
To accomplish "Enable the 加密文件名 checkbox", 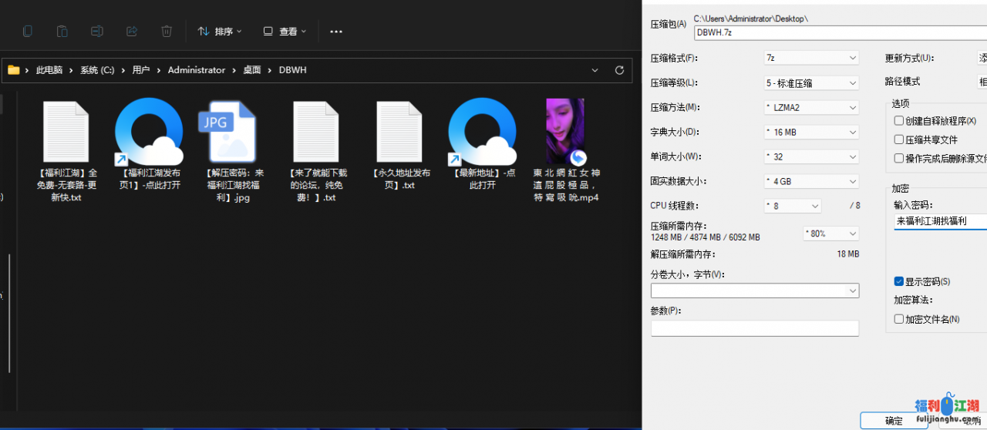I will click(899, 319).
